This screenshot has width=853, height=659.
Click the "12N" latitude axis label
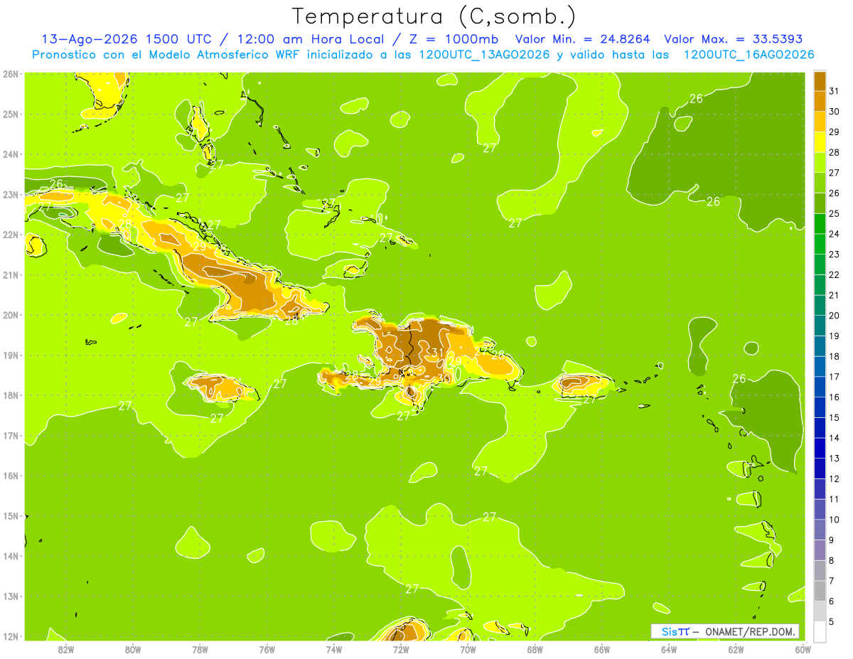[x=11, y=636]
